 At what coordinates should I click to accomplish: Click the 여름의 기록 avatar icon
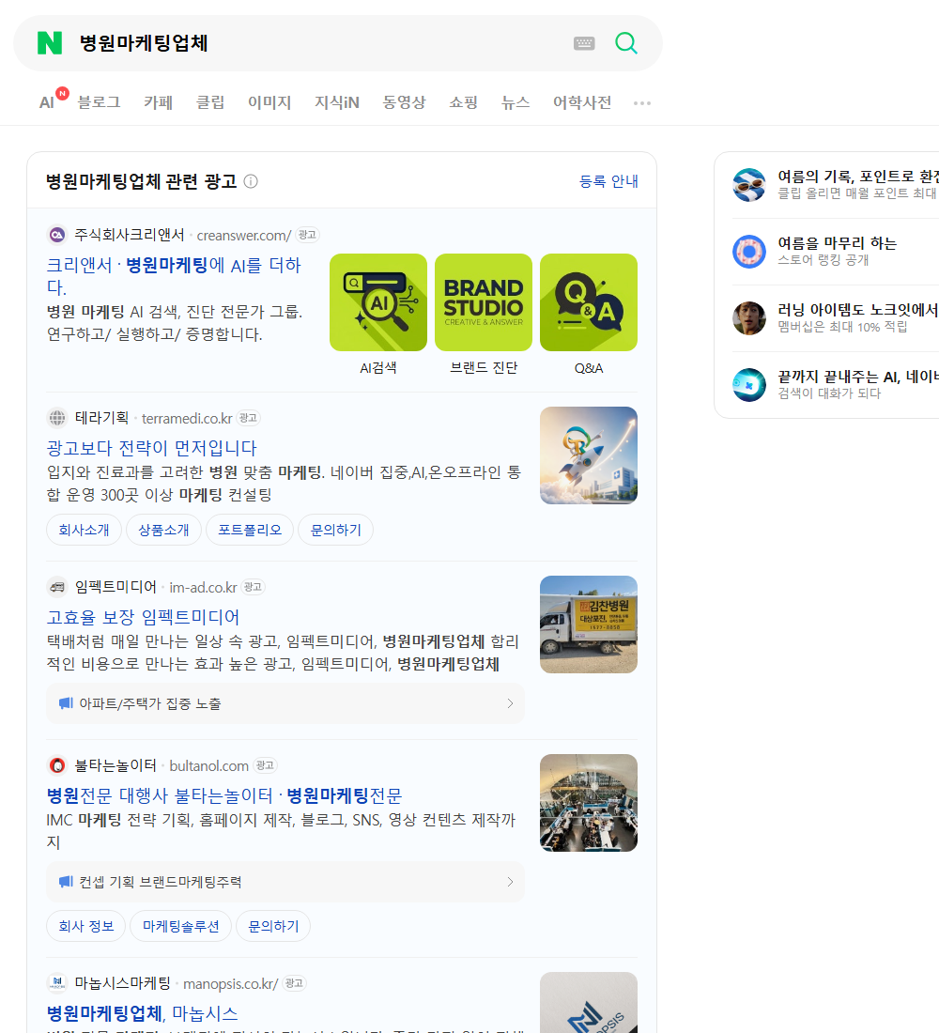[749, 184]
